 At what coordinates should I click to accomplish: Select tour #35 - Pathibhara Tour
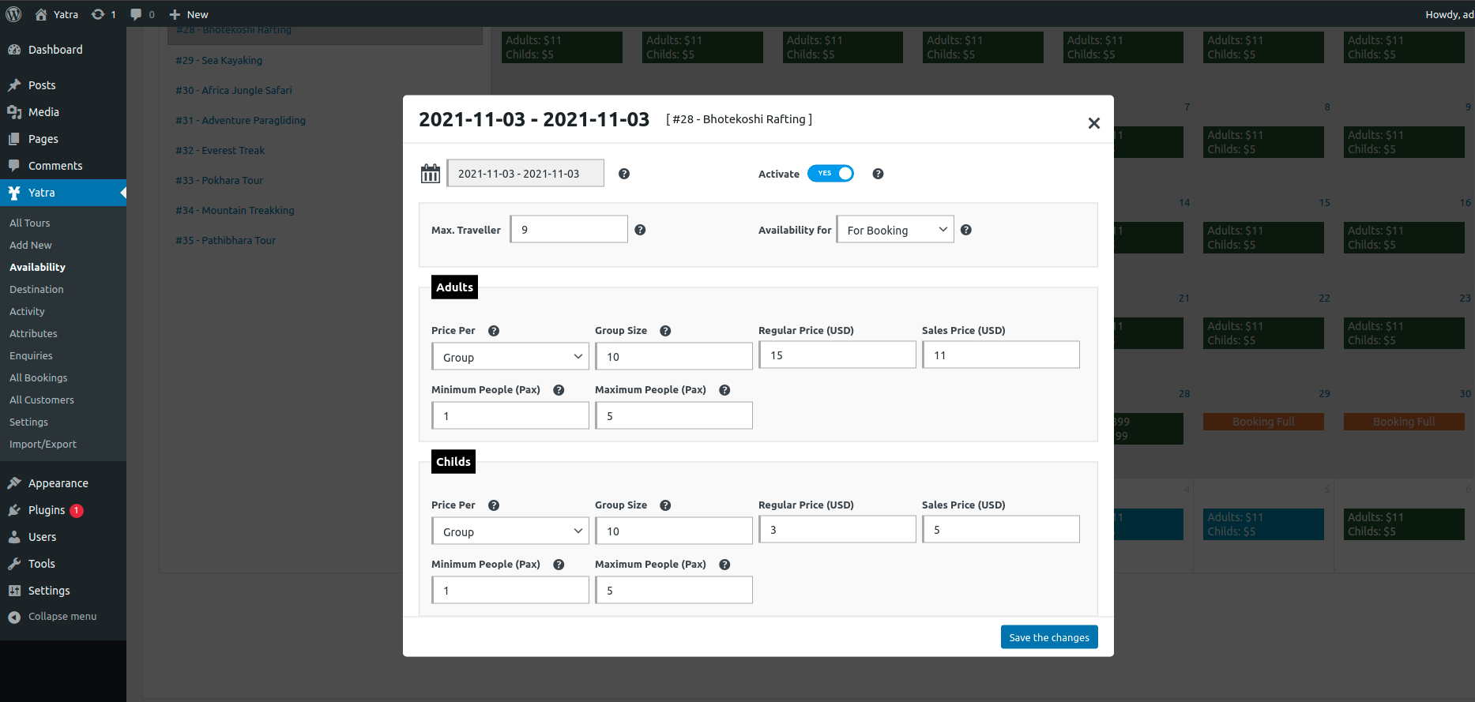[225, 241]
